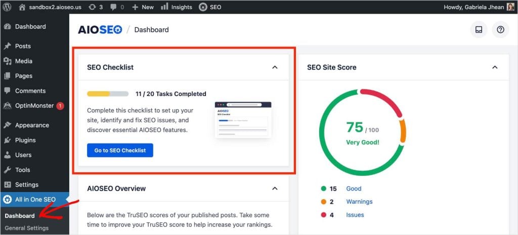Click the SEO Site Score heading

tap(332, 67)
